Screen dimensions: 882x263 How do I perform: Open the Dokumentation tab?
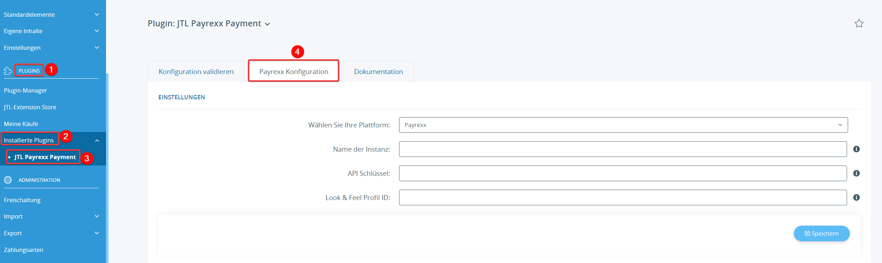tap(378, 72)
